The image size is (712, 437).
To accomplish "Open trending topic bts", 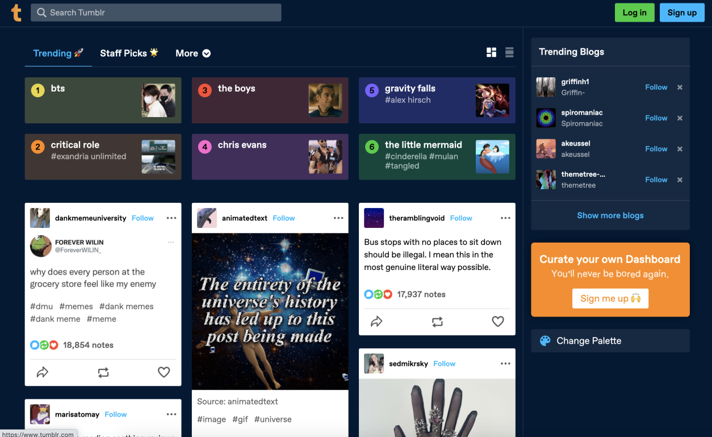I will click(x=103, y=101).
